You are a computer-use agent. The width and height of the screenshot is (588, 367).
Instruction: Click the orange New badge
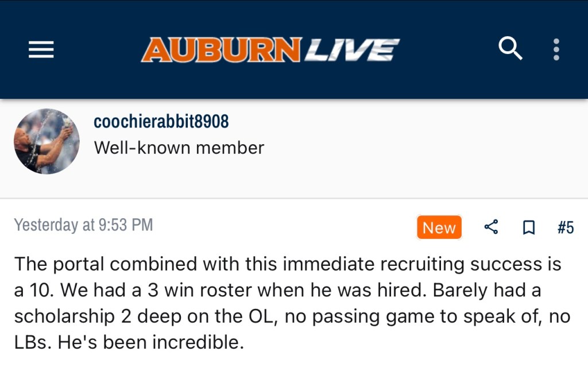click(x=439, y=227)
